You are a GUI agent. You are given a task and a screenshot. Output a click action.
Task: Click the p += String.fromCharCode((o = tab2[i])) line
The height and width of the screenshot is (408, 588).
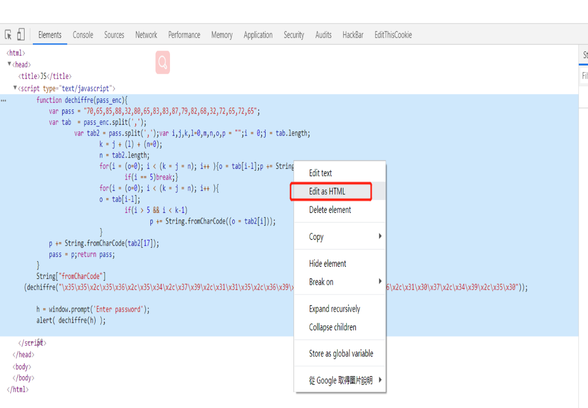pos(213,221)
